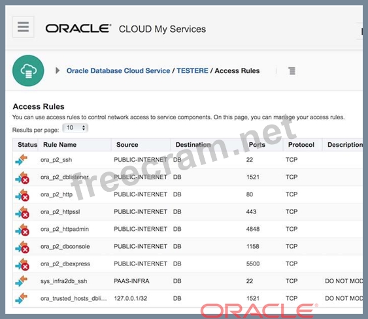Go to the TESTERE breadcrumb link
Viewport: 368px width, 319px height.
click(192, 70)
